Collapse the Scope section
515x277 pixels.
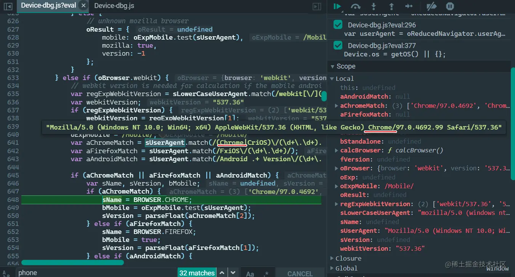pyautogui.click(x=332, y=66)
